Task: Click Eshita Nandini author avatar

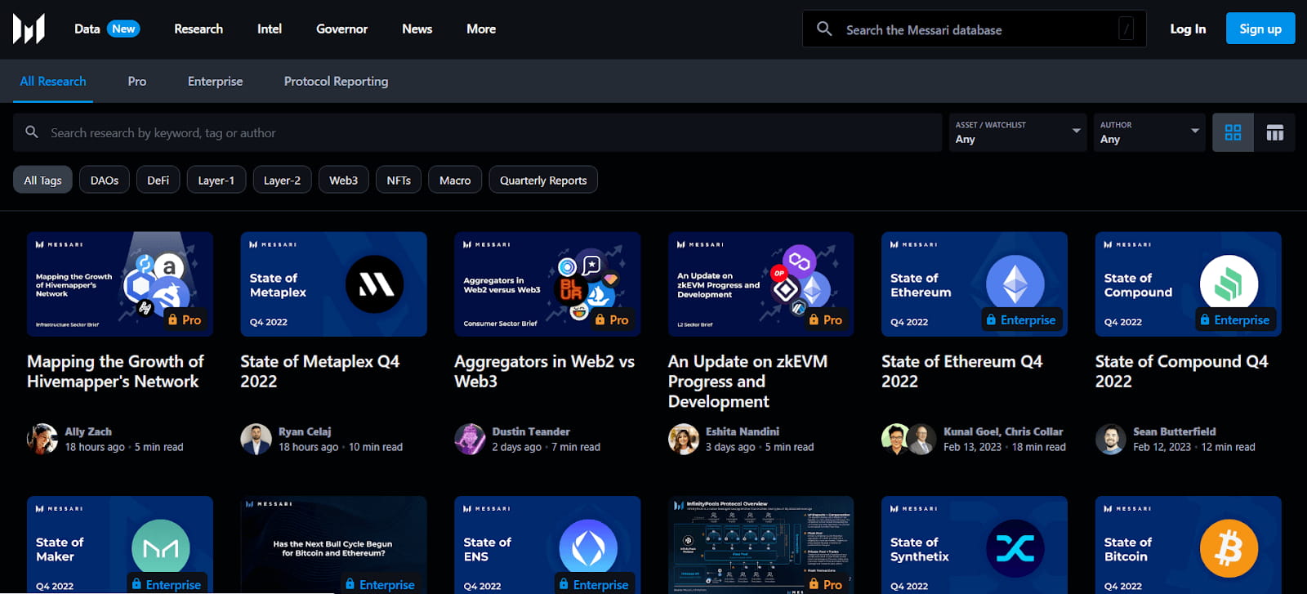Action: point(684,439)
